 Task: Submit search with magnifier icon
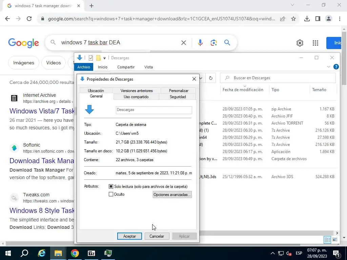click(x=227, y=43)
